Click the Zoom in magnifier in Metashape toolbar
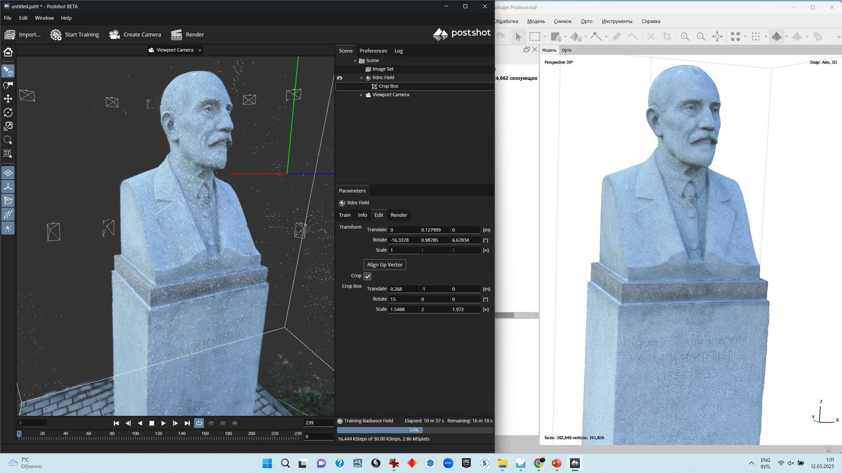The image size is (842, 473). click(685, 37)
